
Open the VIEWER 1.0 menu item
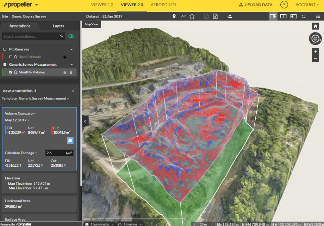click(102, 5)
